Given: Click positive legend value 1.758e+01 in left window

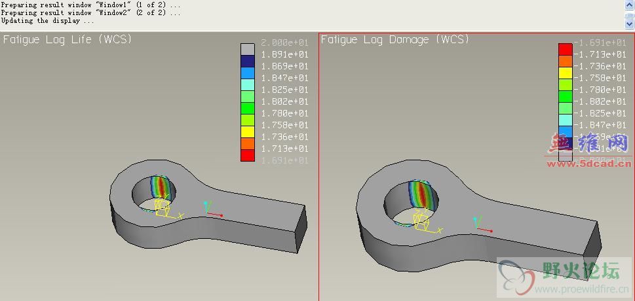Looking at the screenshot, I should coord(284,125).
